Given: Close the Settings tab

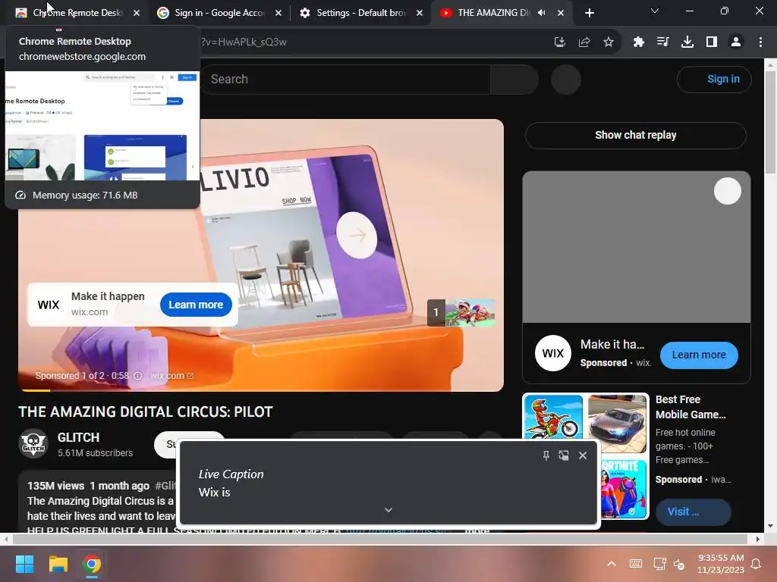Looking at the screenshot, I should coord(420,13).
